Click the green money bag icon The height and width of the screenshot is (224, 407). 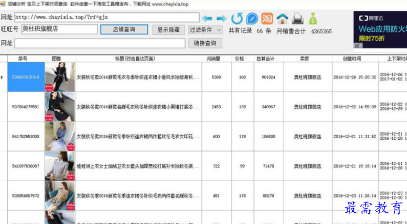(313, 18)
